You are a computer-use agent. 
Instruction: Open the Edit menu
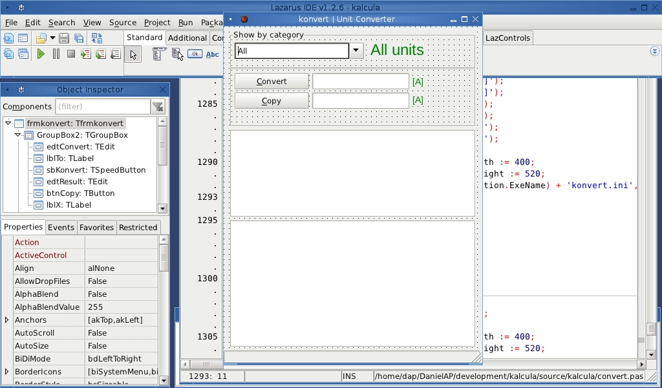tap(32, 23)
